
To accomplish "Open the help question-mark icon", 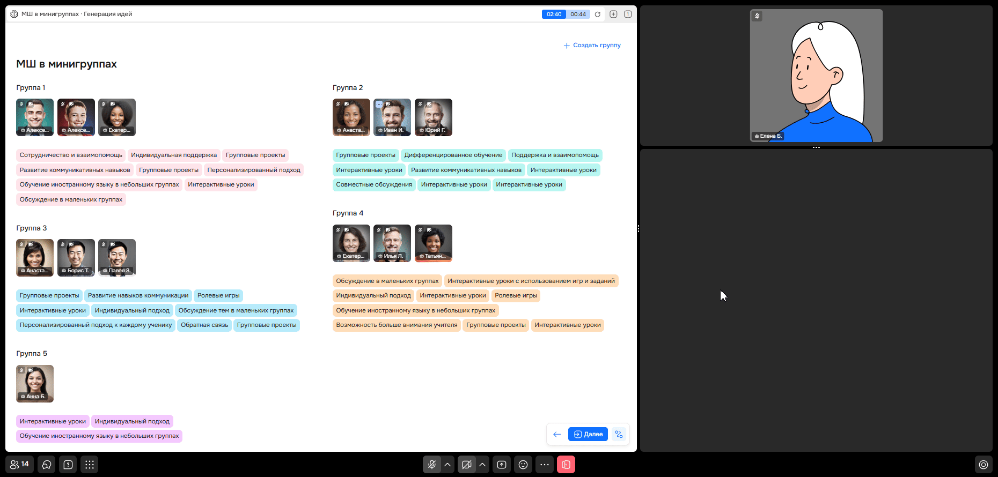I will (68, 465).
